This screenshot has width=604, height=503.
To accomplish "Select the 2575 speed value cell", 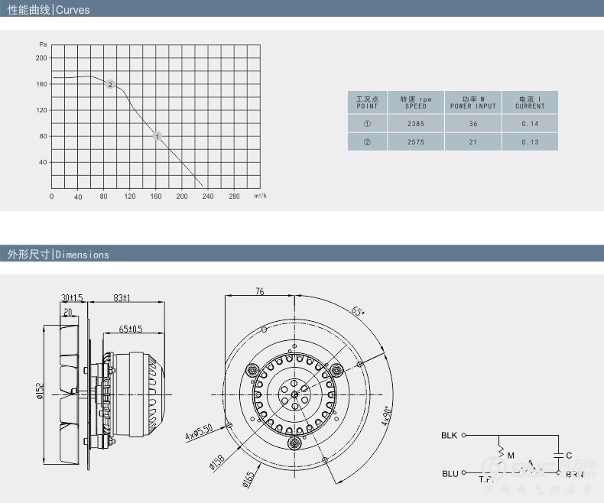I will [416, 141].
